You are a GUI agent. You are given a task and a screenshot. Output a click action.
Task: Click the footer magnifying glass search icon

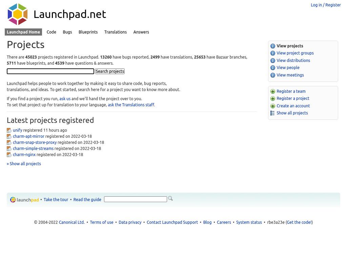point(170,198)
